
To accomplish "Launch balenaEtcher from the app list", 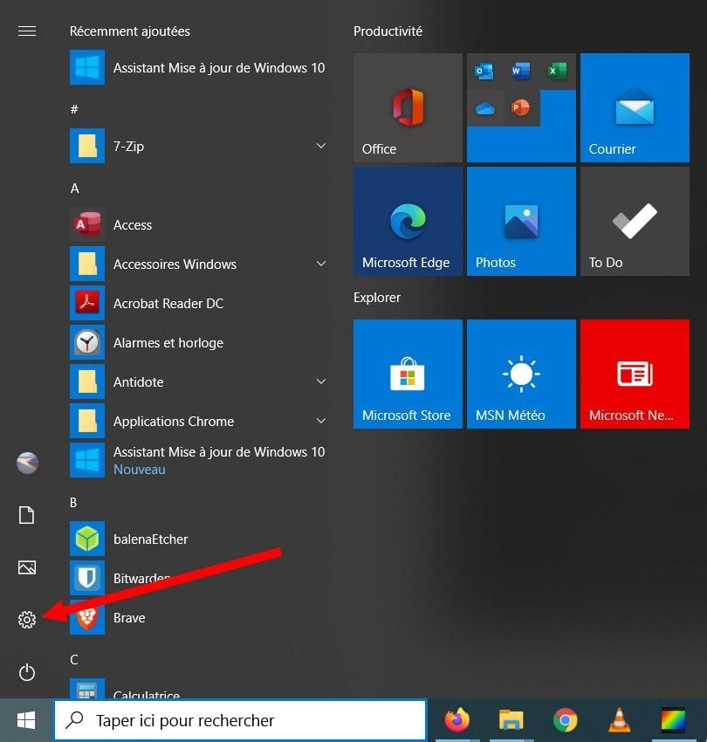I will coord(199,539).
